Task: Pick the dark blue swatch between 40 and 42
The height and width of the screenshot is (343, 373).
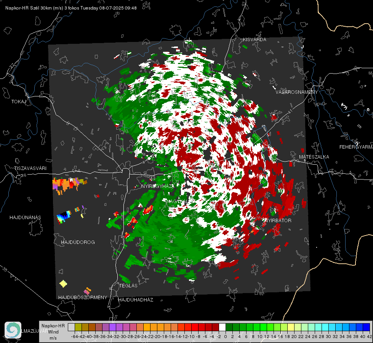Action: pyautogui.click(x=367, y=327)
